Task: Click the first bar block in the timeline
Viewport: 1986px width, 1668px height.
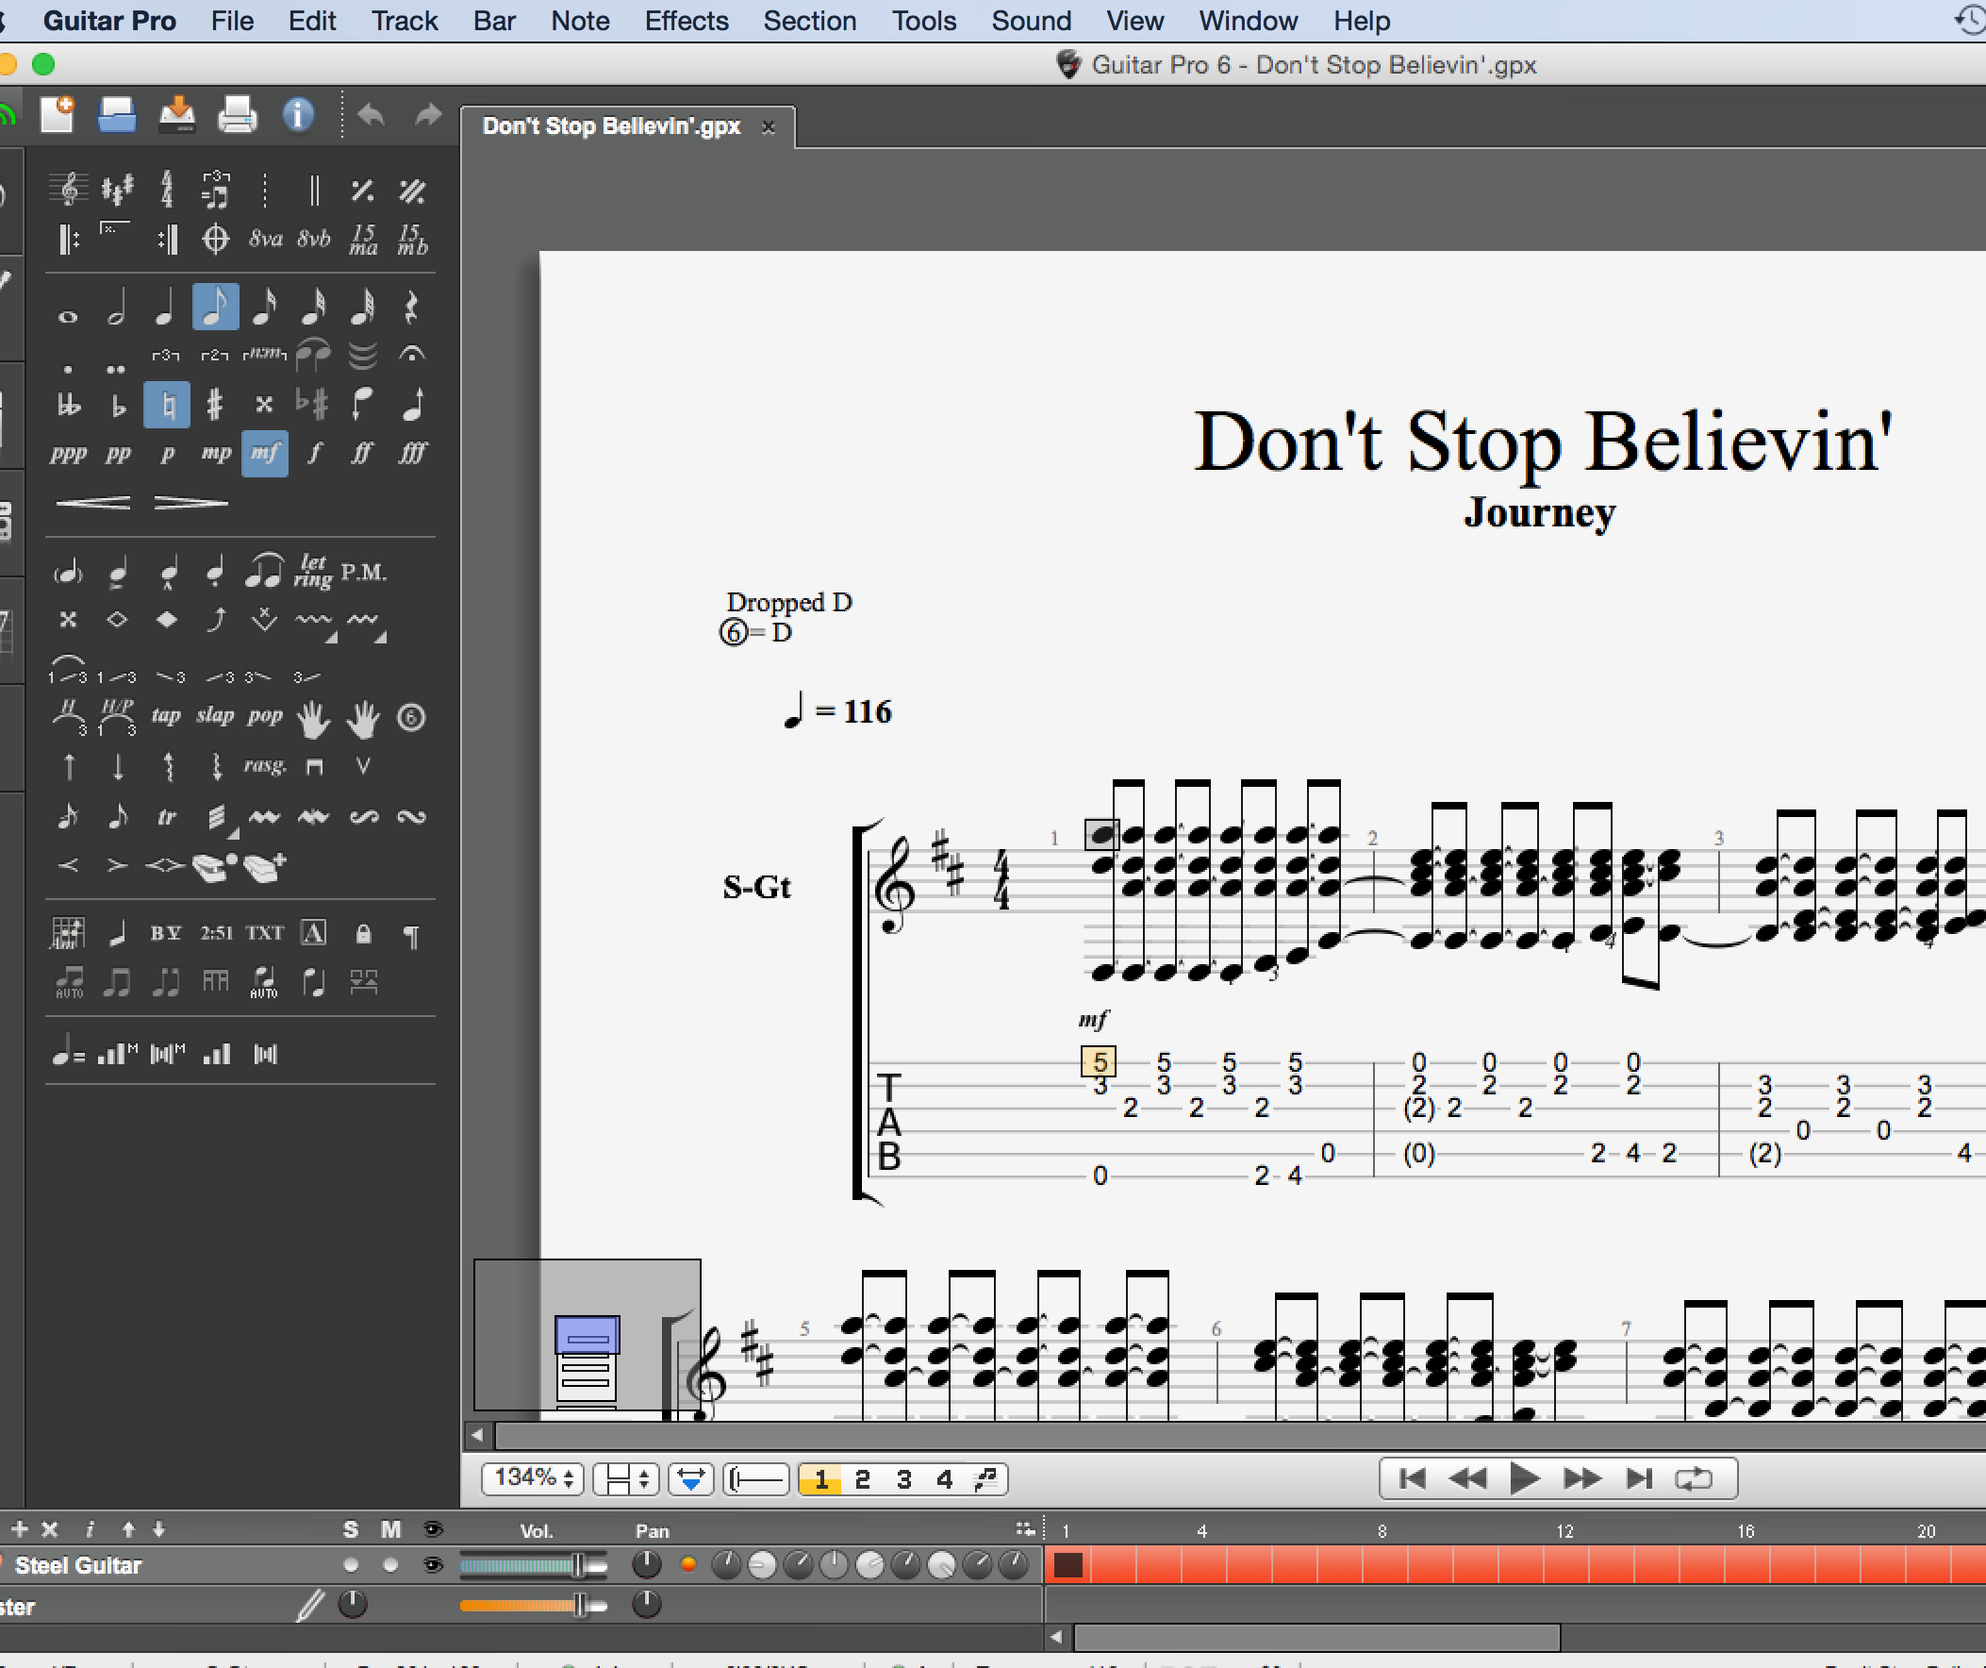Action: (x=1067, y=1565)
